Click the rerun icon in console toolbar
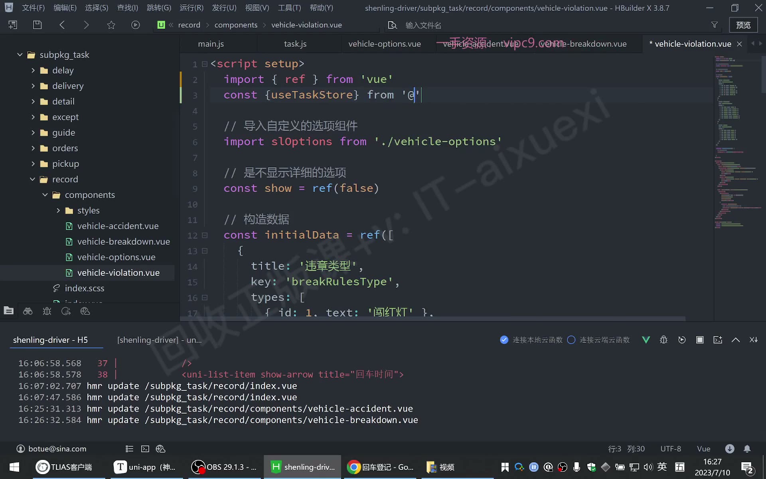766x479 pixels. pos(682,340)
